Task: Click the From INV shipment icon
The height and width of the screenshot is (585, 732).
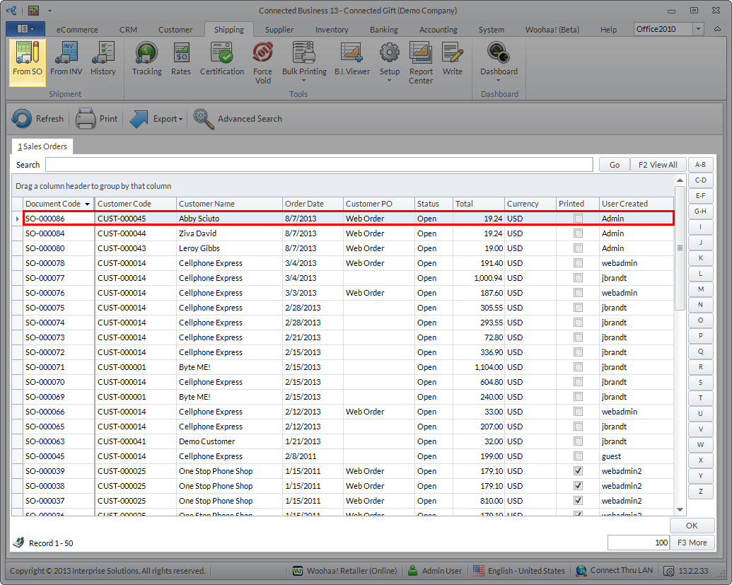Action: click(x=66, y=59)
